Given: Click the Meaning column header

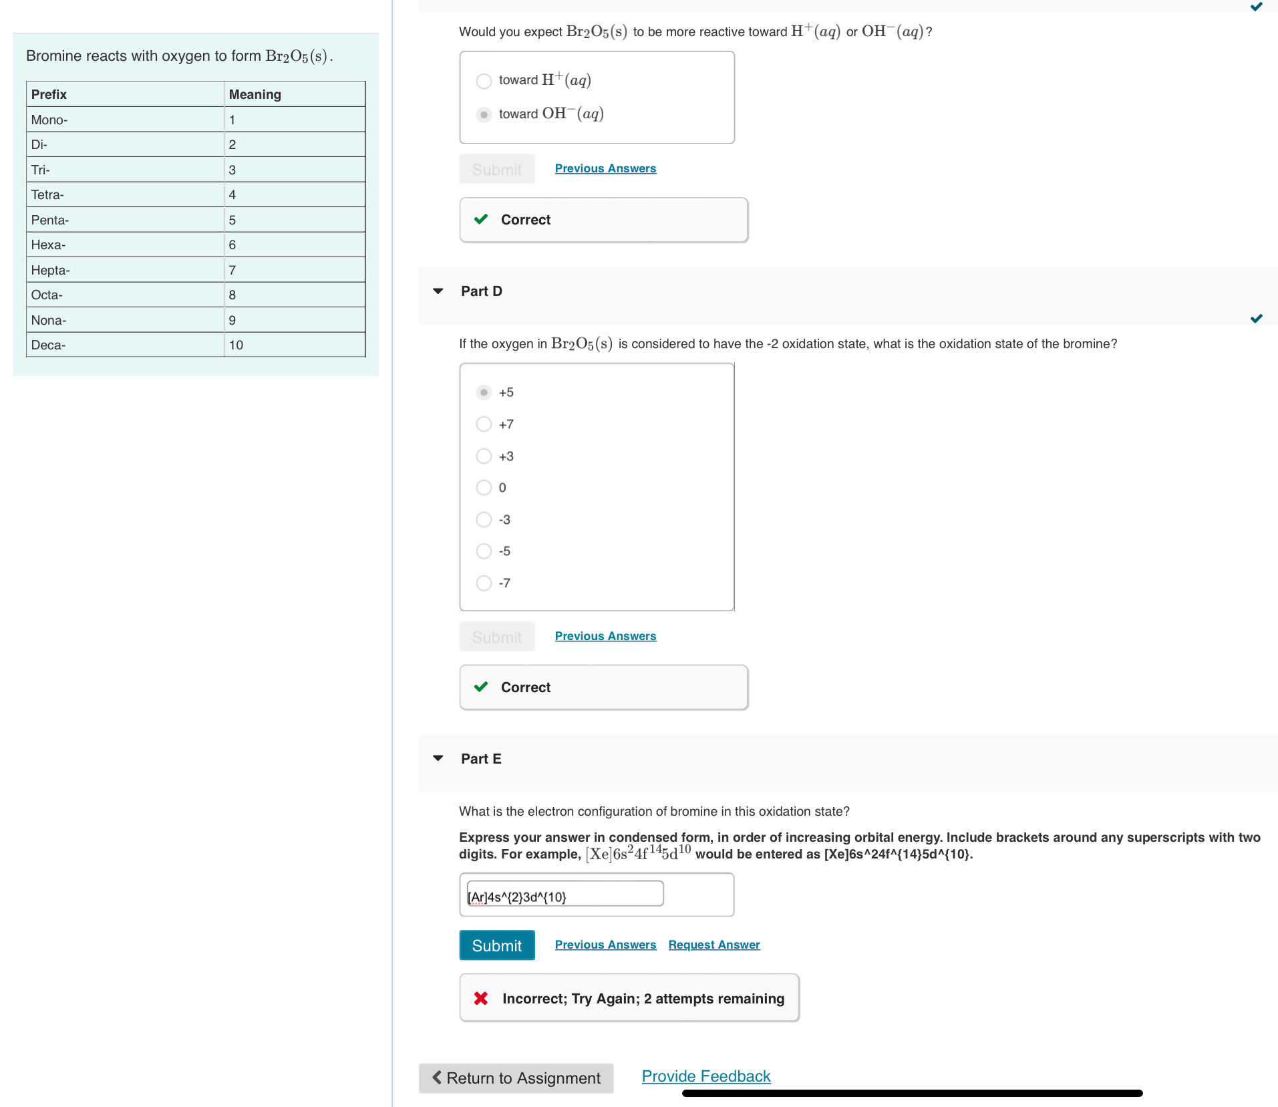Looking at the screenshot, I should (295, 94).
